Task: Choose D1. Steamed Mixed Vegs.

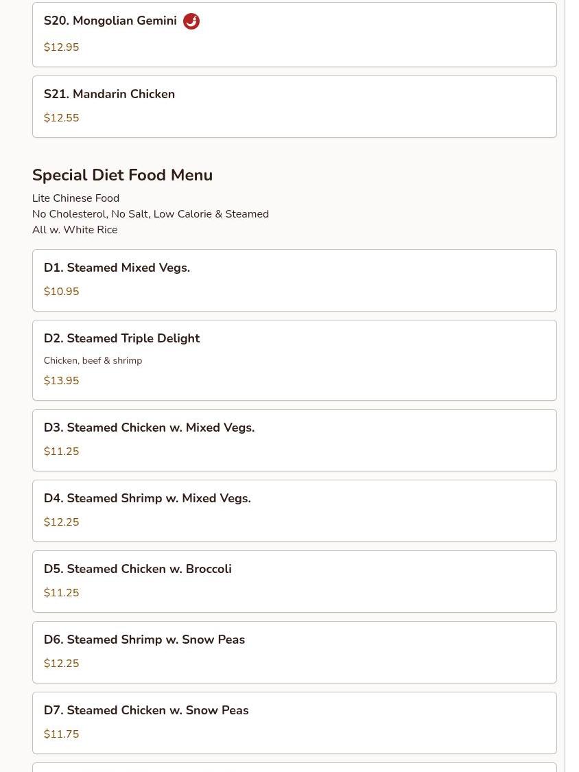Action: click(117, 268)
